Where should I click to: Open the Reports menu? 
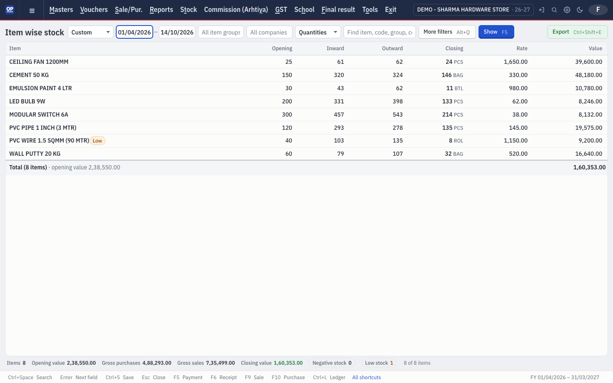click(161, 10)
